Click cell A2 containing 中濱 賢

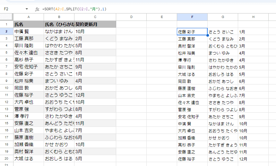29,31
